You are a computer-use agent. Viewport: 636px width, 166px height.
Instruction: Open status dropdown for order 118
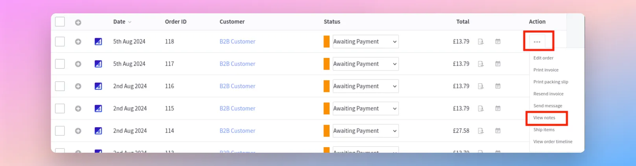pyautogui.click(x=366, y=41)
